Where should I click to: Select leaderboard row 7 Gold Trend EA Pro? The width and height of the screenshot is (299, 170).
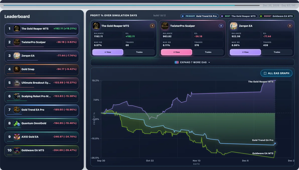pyautogui.click(x=42, y=111)
